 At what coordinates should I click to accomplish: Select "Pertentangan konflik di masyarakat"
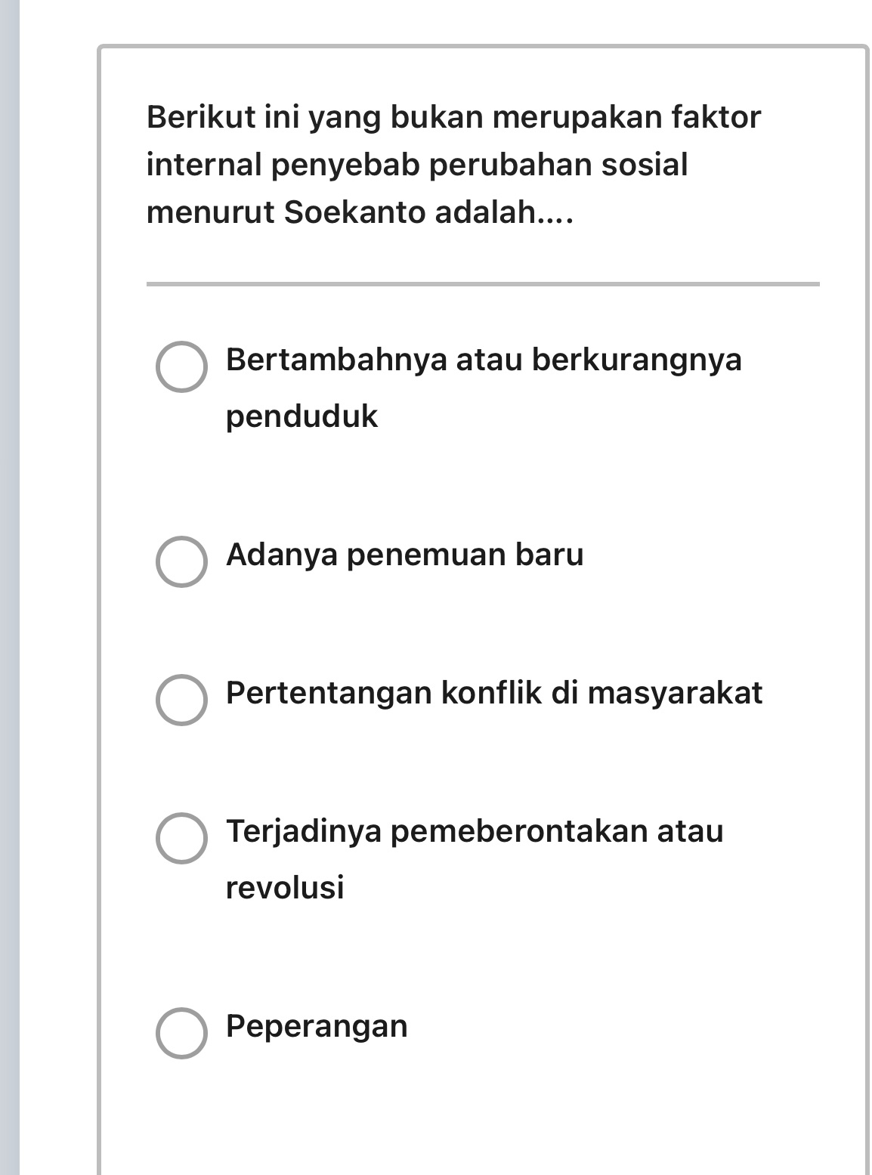tap(181, 700)
